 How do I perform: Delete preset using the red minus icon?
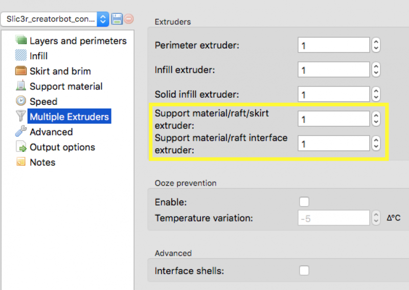129,19
